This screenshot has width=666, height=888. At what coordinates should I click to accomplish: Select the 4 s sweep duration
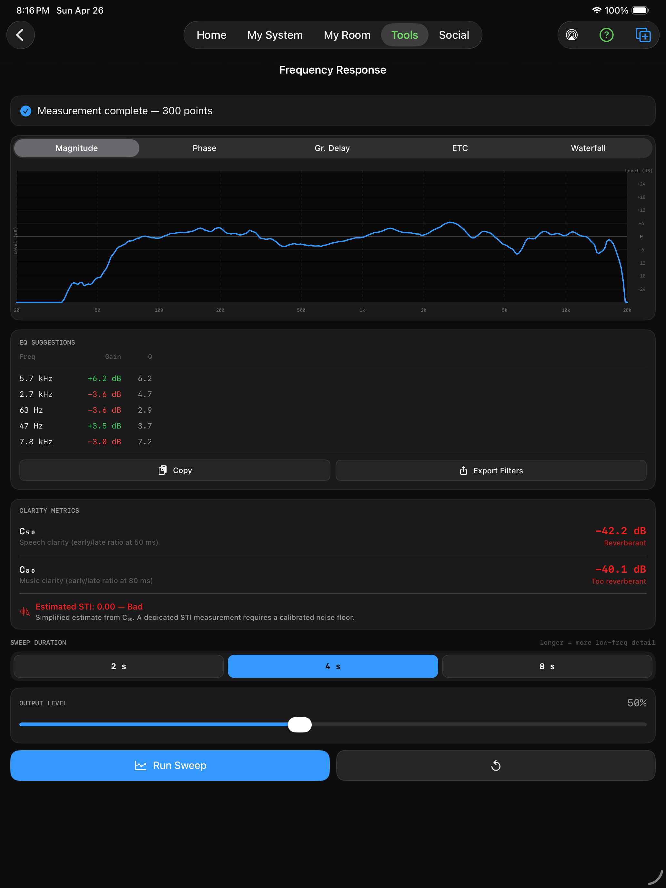point(332,666)
